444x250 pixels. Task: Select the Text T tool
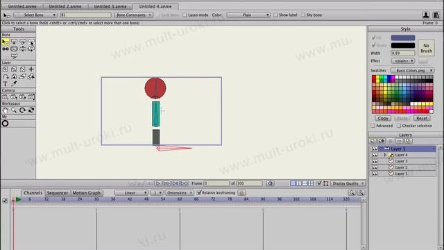click(x=6, y=84)
